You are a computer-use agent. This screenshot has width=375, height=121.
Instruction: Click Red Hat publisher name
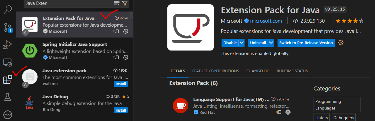(207, 112)
